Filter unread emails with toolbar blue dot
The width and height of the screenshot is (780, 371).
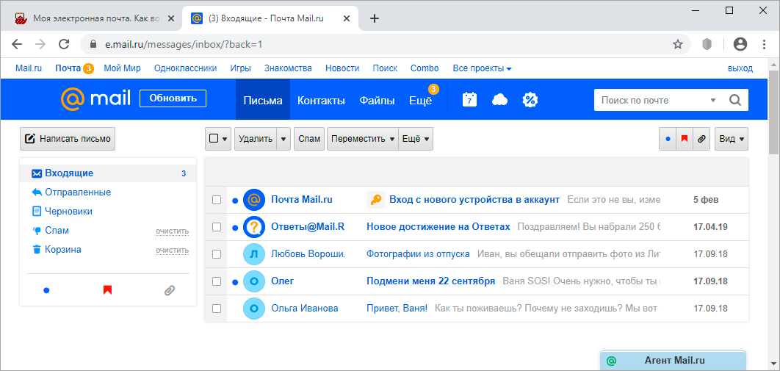(x=668, y=139)
